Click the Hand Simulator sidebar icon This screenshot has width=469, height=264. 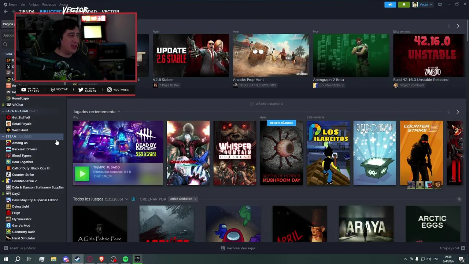(x=8, y=238)
